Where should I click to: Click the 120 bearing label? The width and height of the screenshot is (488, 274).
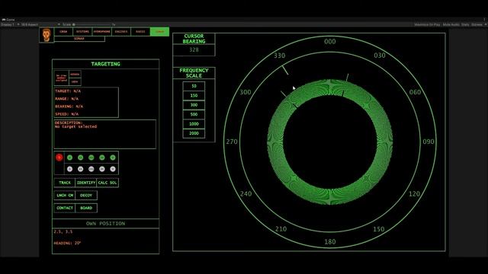coord(414,194)
